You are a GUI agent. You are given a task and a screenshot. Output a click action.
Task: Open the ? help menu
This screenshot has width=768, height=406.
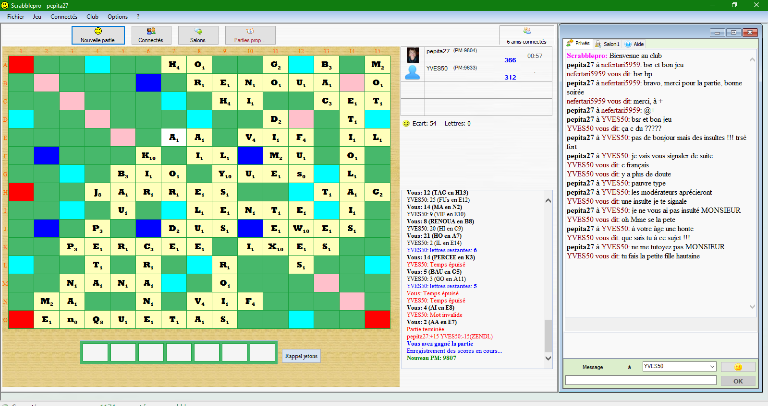click(138, 16)
